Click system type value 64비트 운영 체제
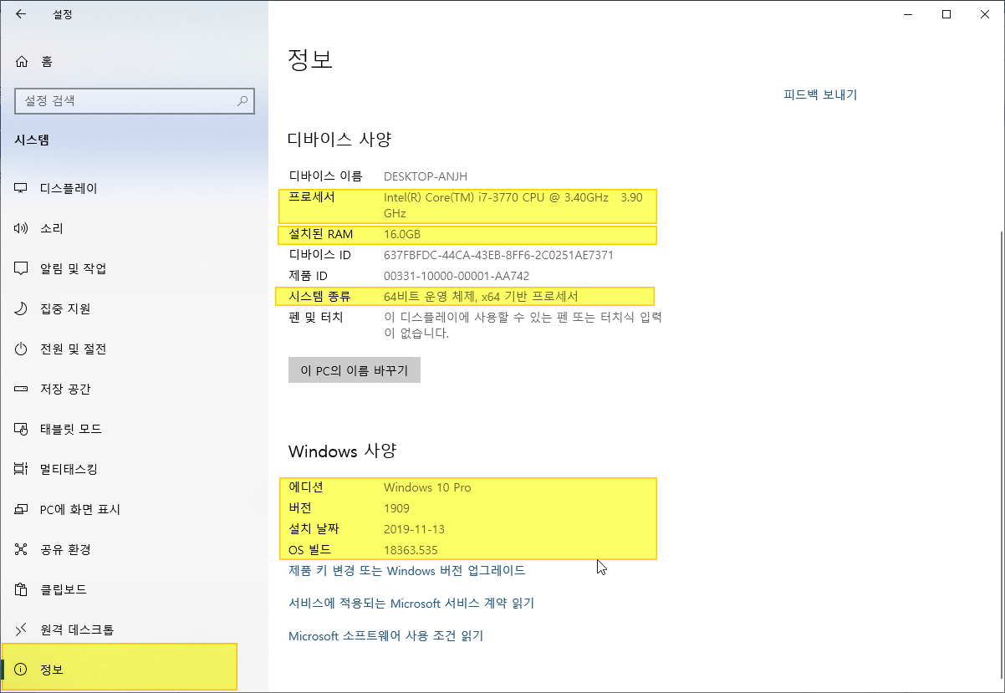The height and width of the screenshot is (693, 1005). click(x=481, y=296)
